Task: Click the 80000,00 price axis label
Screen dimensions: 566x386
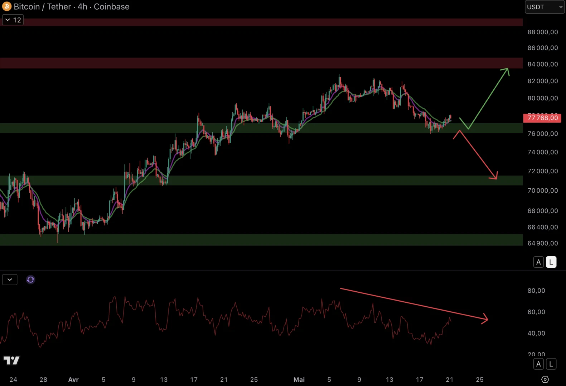Action: click(543, 98)
